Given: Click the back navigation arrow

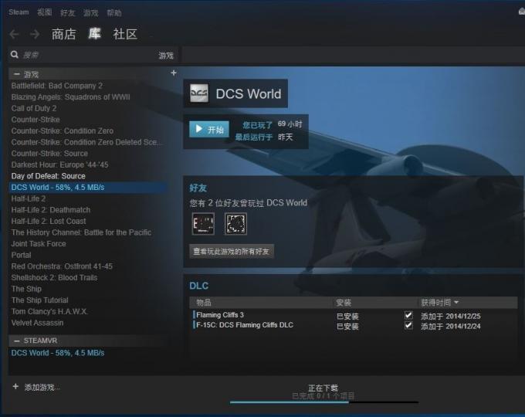Looking at the screenshot, I should (14, 34).
